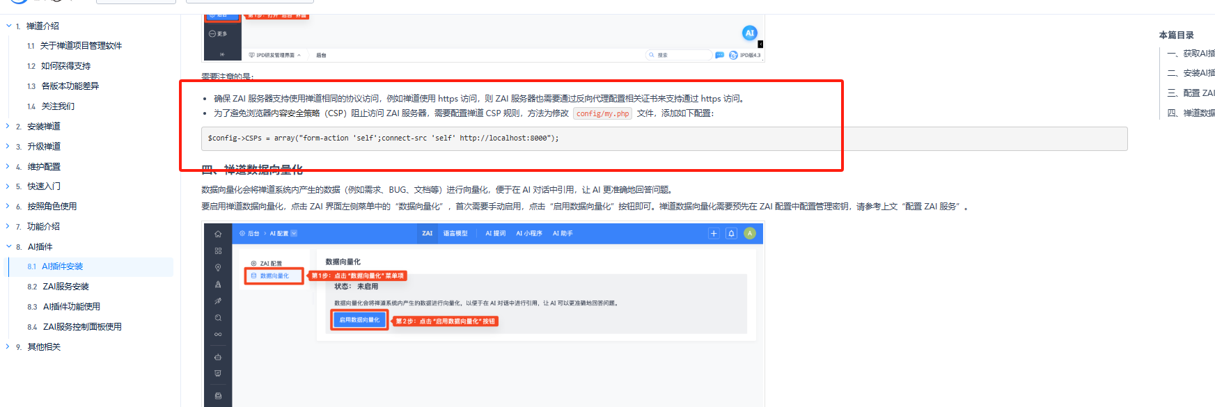1215x407 pixels.
Task: Collapse the AI插件 chapter chevron
Action: click(8, 246)
